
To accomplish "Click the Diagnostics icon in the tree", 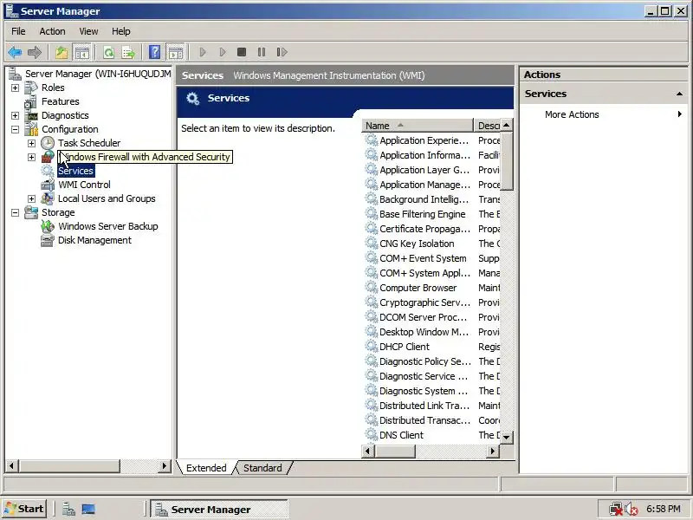I will pyautogui.click(x=31, y=116).
